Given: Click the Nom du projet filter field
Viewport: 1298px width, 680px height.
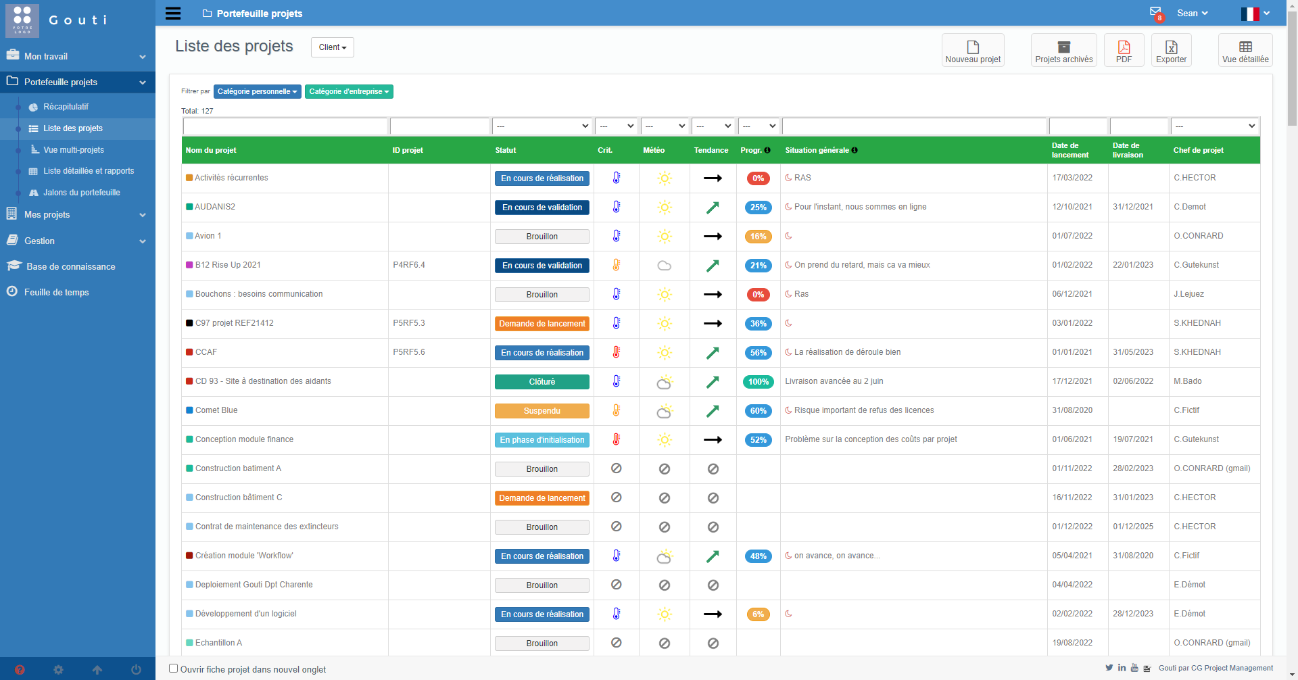Looking at the screenshot, I should pyautogui.click(x=285, y=126).
